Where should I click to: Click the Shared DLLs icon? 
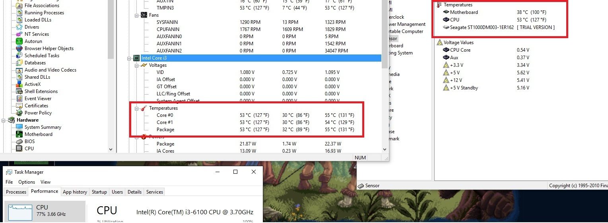(x=19, y=77)
